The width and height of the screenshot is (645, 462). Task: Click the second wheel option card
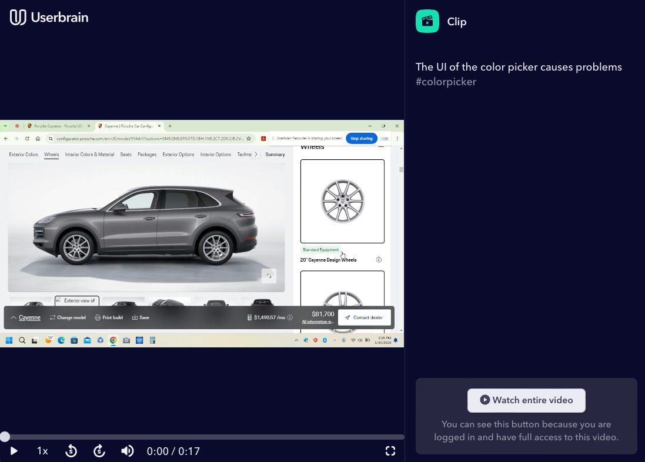point(342,302)
